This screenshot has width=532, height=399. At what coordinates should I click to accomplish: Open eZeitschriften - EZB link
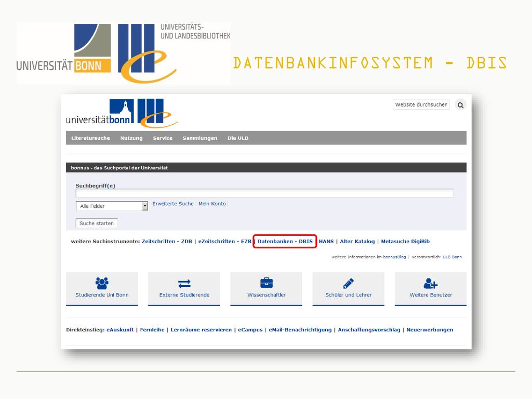(224, 241)
